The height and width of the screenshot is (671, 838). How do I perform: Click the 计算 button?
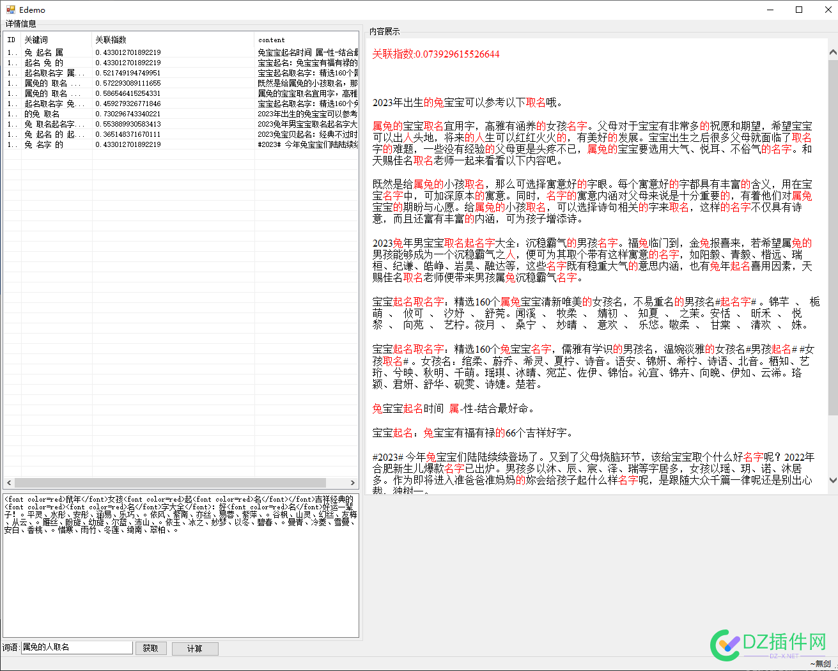(x=195, y=649)
